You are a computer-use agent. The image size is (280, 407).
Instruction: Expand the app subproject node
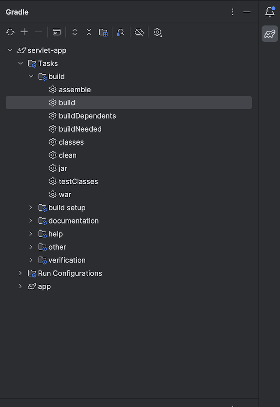pos(20,286)
